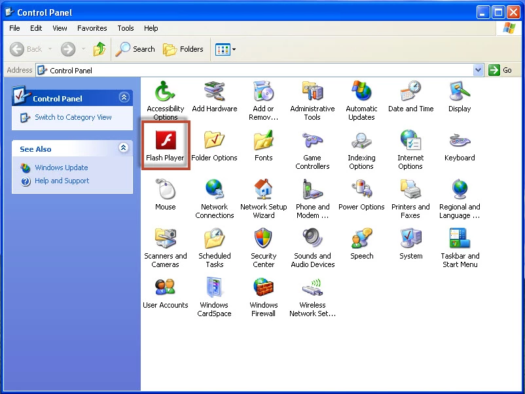
Task: Open Internet Options icon
Action: pos(410,140)
